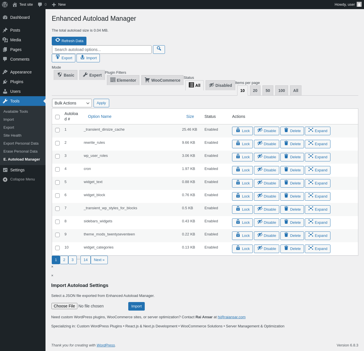The width and height of the screenshot is (364, 351).
Task: Switch to Expert mode tab
Action: (92, 75)
